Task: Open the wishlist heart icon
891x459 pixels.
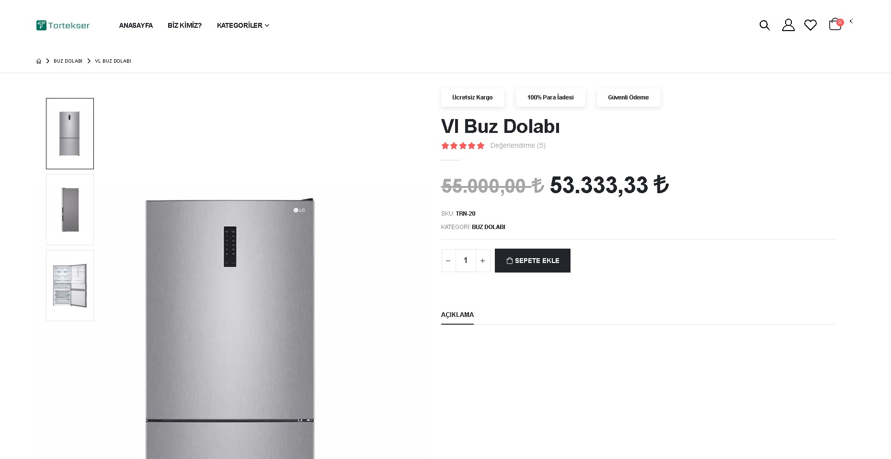Action: pyautogui.click(x=811, y=25)
